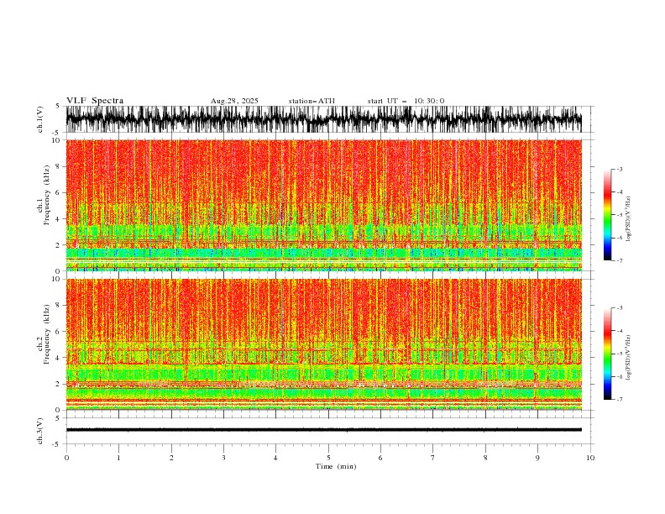This screenshot has width=665, height=514.
Task: Select the "Aug.28, 2025" date text
Action: pos(234,101)
